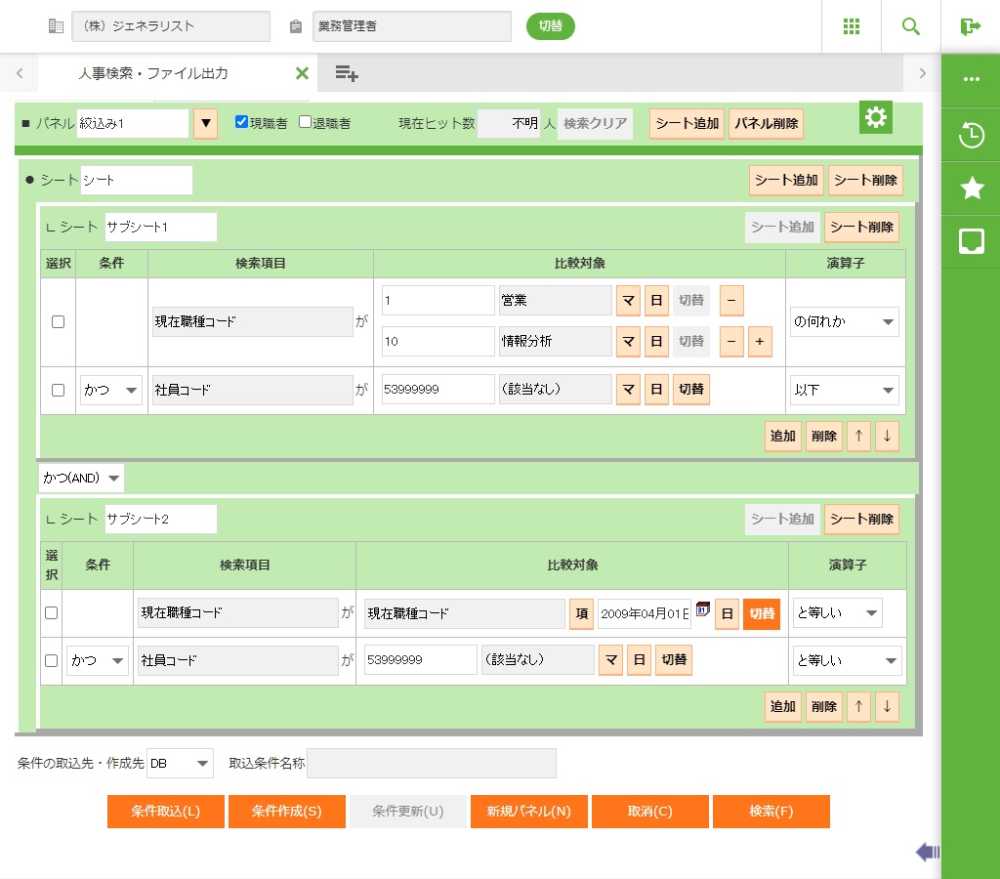The image size is (1000, 879).
Task: Select the 現在職種コード row checkbox in サブシート1
Action: coord(58,321)
